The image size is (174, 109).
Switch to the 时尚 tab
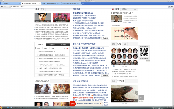click(119, 44)
